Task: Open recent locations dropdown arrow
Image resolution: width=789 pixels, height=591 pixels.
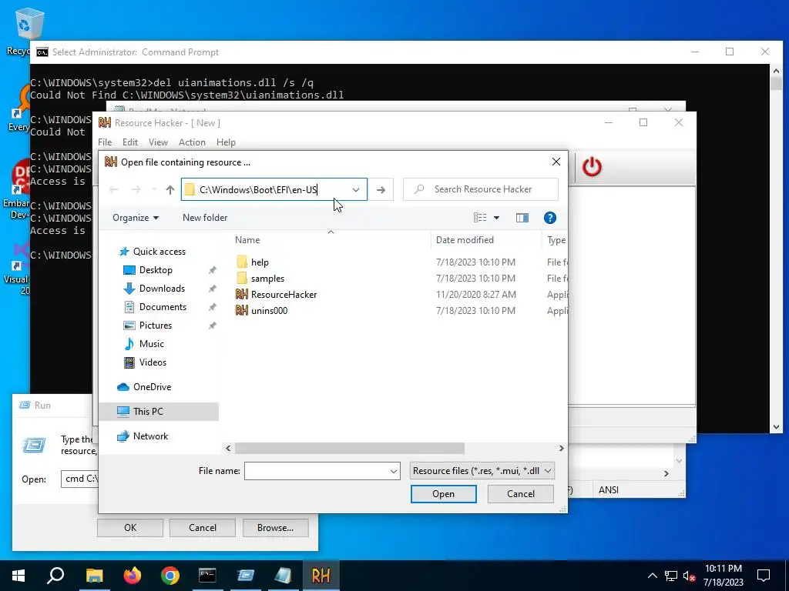Action: pyautogui.click(x=153, y=189)
